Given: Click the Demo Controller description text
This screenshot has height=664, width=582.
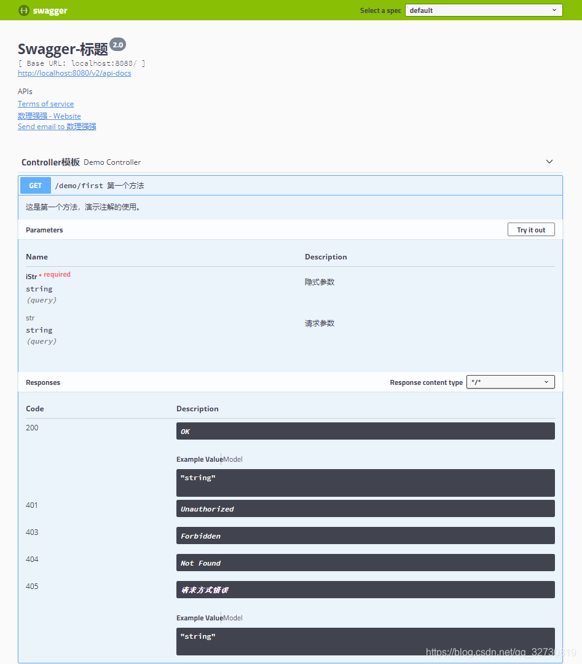Looking at the screenshot, I should coord(112,162).
